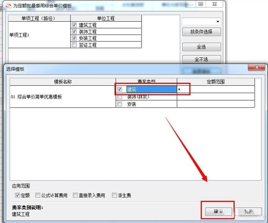The height and width of the screenshot is (223, 268).
Task: Uncheck the 装饰工程 unit project checkbox
Action: 74,31
